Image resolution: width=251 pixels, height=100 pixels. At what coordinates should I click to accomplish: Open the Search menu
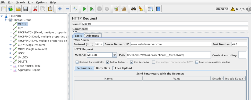[21, 2]
